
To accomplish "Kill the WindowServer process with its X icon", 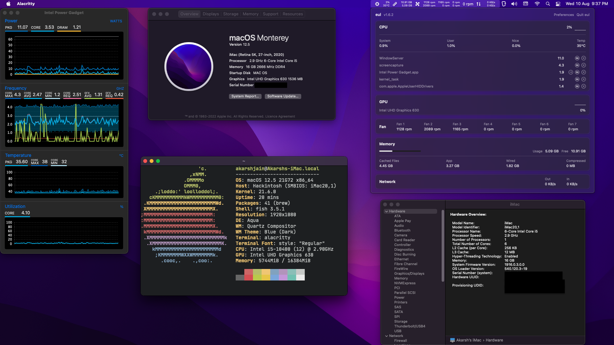I will point(584,58).
